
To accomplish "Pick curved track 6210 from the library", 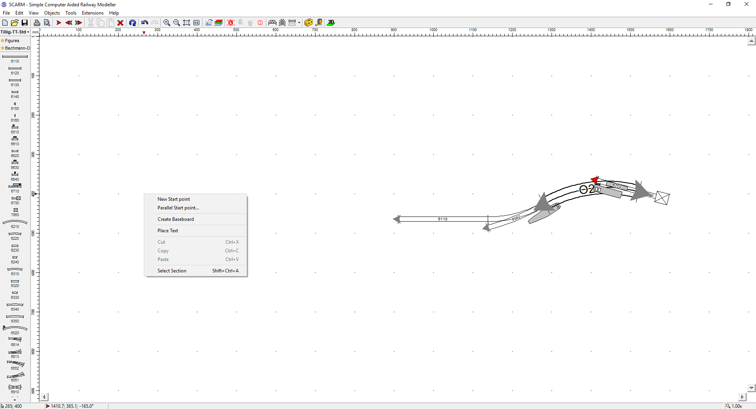I will 15,224.
